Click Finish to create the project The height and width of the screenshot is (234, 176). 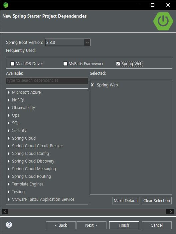tap(124, 225)
